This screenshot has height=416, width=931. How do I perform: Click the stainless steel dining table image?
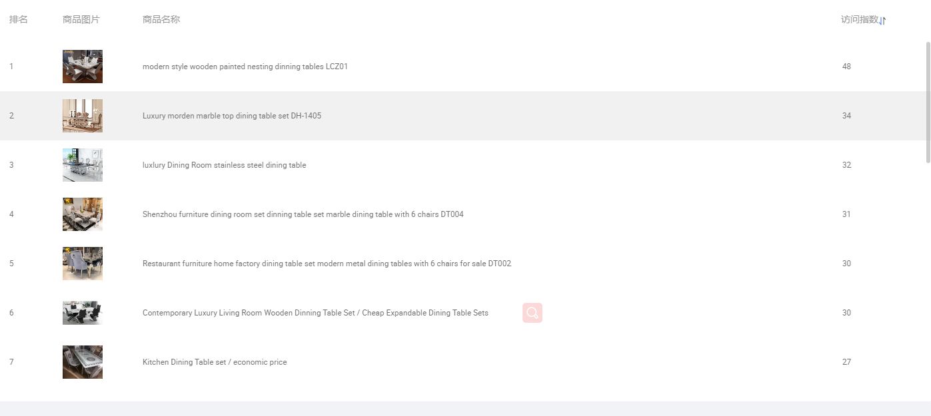pyautogui.click(x=83, y=165)
